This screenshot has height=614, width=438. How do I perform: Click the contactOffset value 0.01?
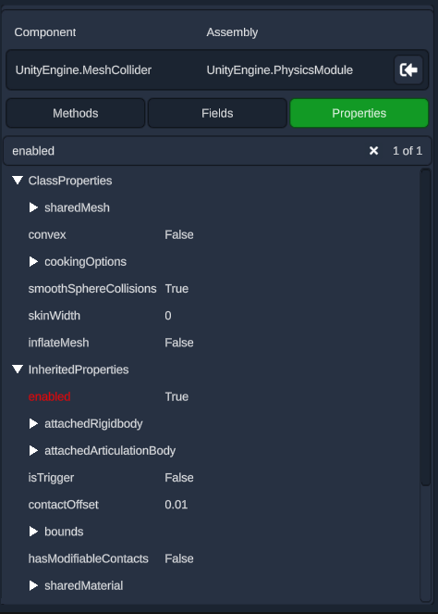click(x=176, y=505)
